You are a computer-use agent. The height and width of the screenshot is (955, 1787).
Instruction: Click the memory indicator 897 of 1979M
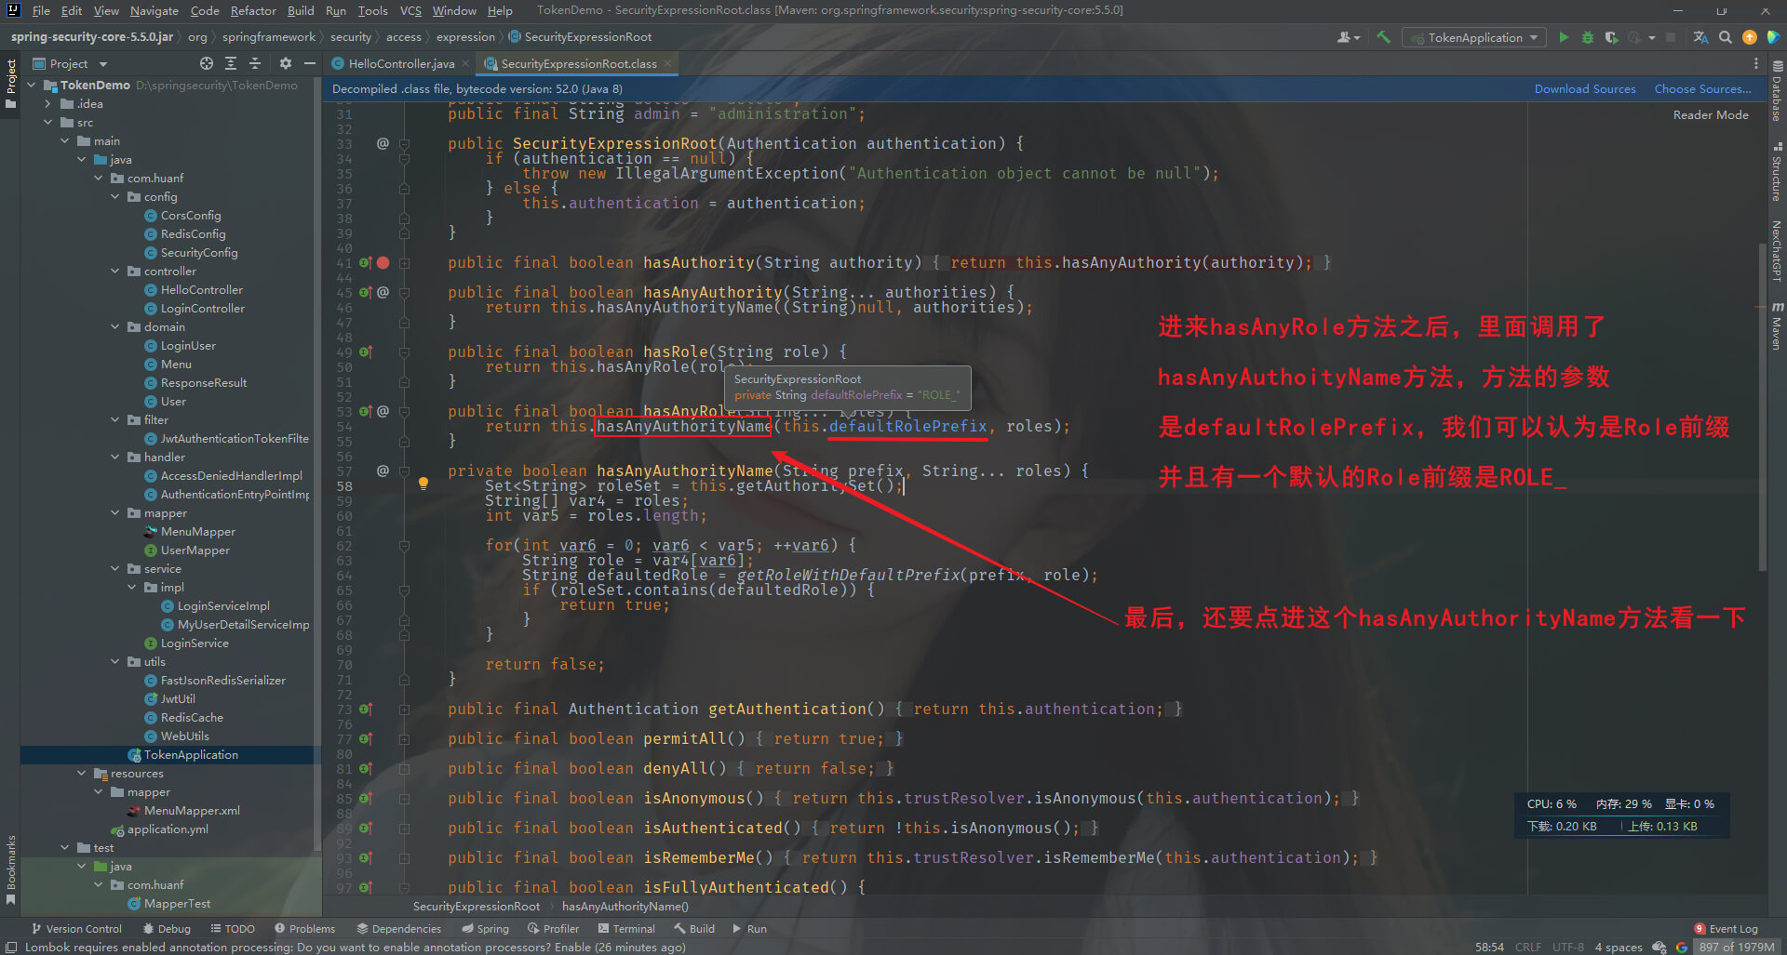point(1736,947)
